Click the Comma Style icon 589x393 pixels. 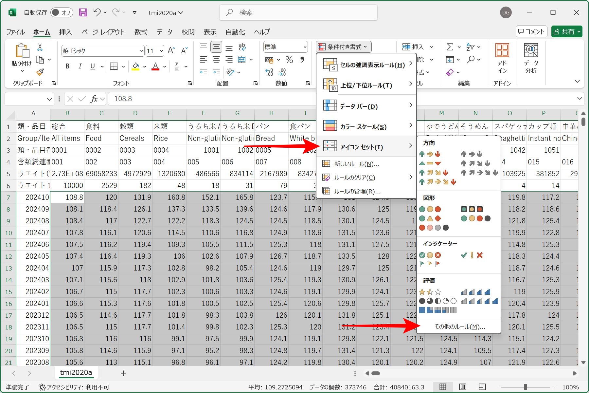302,59
